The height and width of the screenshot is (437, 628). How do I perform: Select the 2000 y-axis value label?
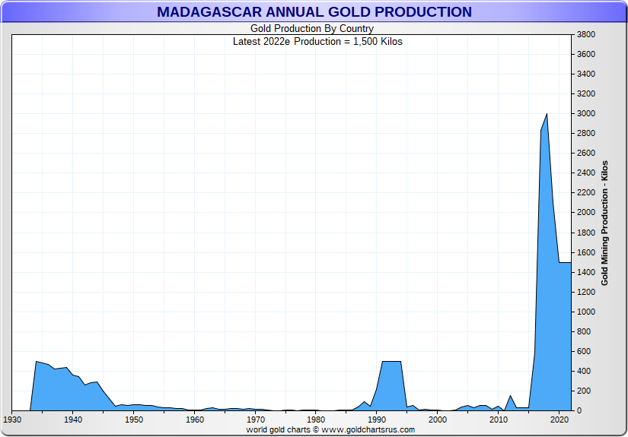point(586,213)
